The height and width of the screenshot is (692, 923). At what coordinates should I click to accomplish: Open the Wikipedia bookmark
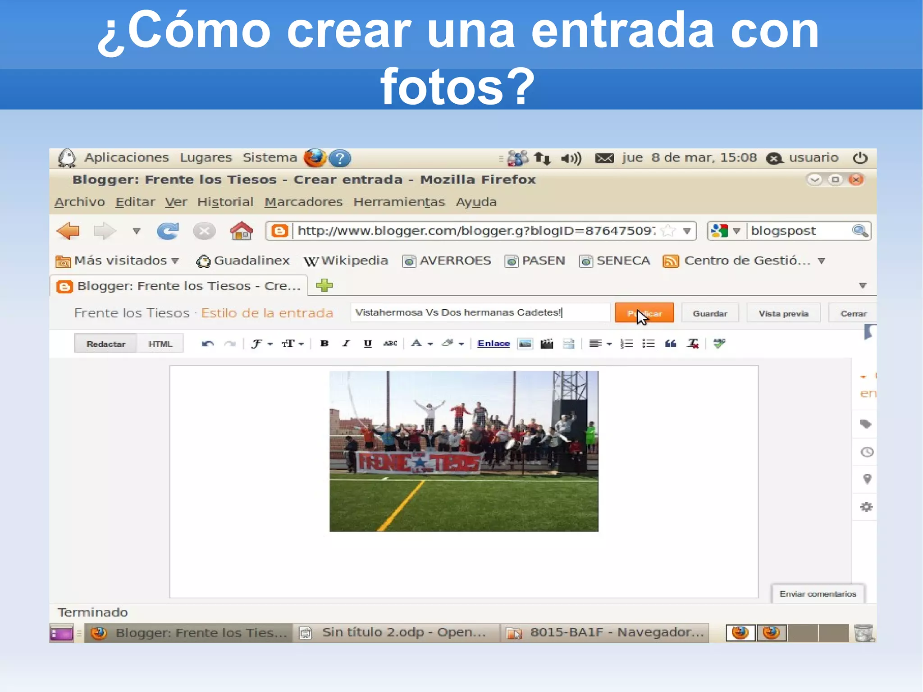click(346, 261)
